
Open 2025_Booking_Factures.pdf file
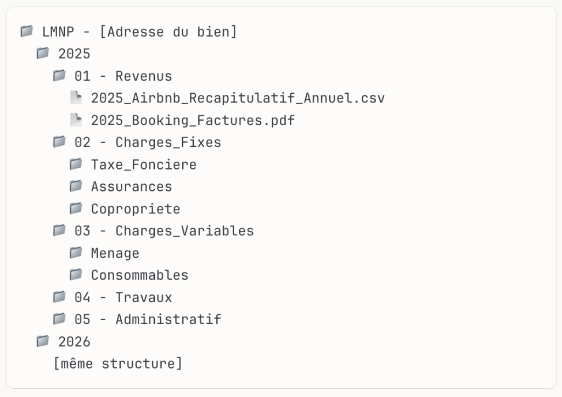click(193, 121)
